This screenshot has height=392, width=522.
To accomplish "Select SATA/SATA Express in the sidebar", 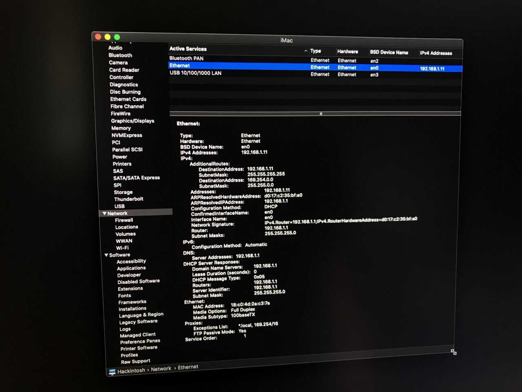I will click(x=137, y=178).
